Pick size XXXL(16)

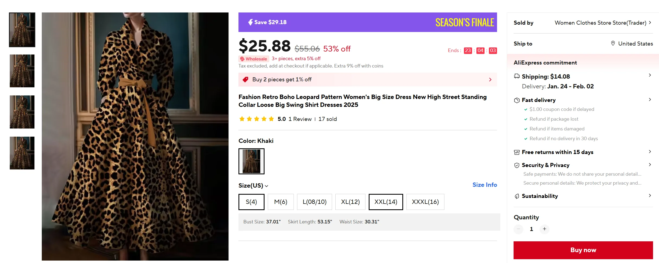pos(425,202)
